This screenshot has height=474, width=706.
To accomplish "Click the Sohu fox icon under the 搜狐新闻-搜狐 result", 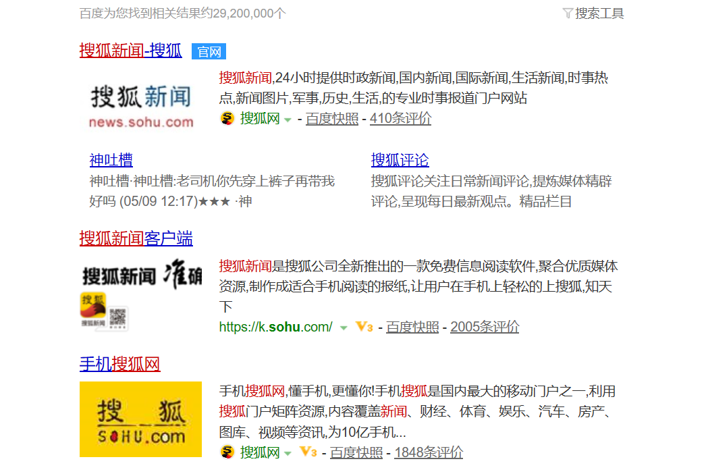I will [227, 119].
